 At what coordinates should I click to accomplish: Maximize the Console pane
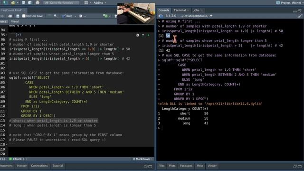coord(300,10)
